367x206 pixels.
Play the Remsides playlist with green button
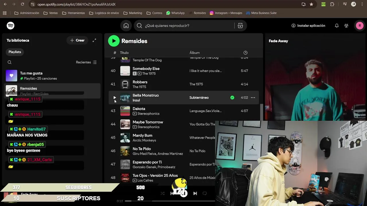click(114, 41)
